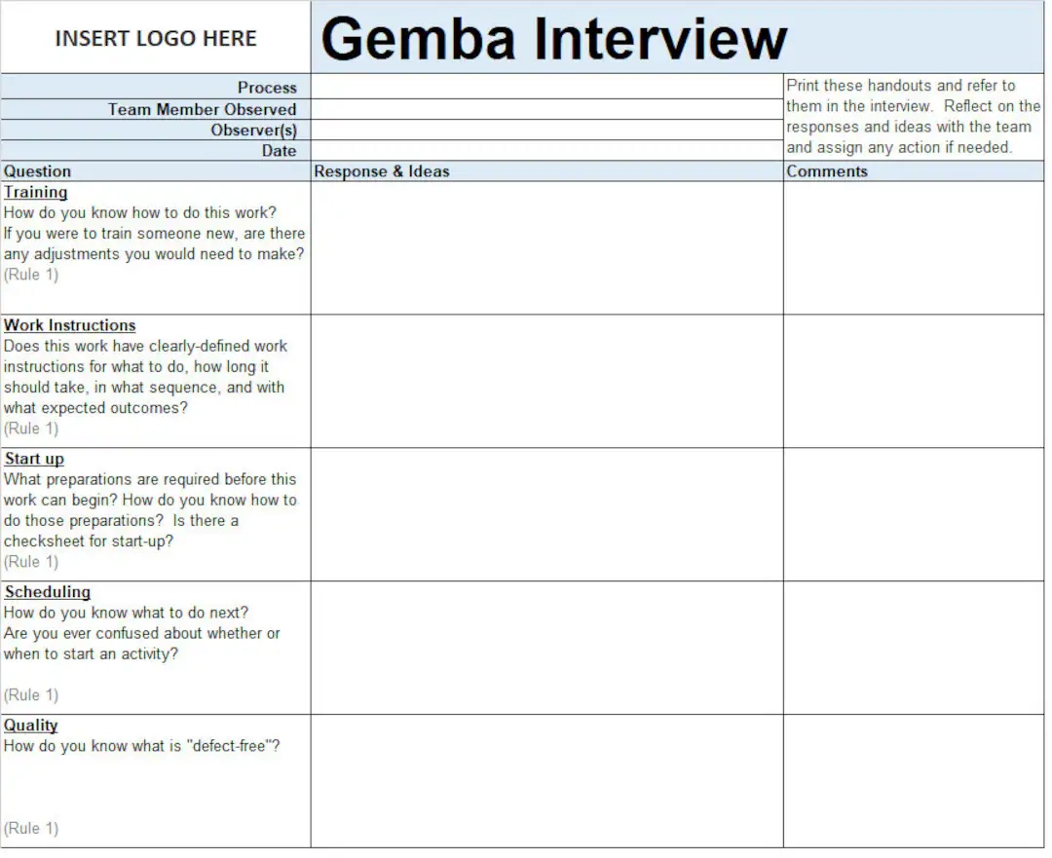This screenshot has height=858, width=1052.
Task: Click the Team Member Observed input field
Action: coord(546,109)
